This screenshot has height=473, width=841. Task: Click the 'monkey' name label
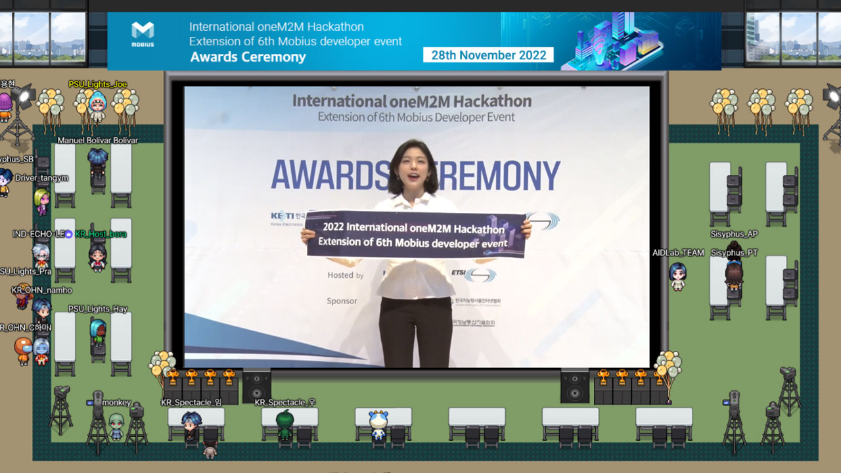tap(116, 403)
